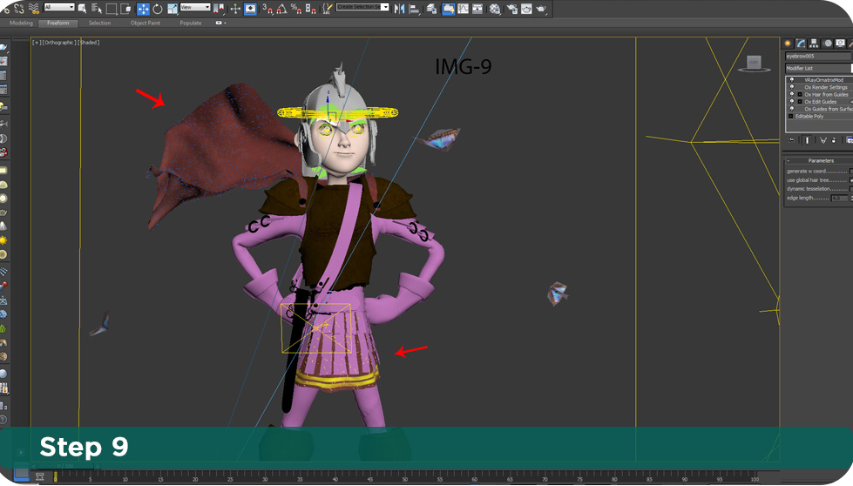Viewport: 853px width, 486px height.
Task: Switch to the Hierarchy panel icon
Action: point(813,43)
